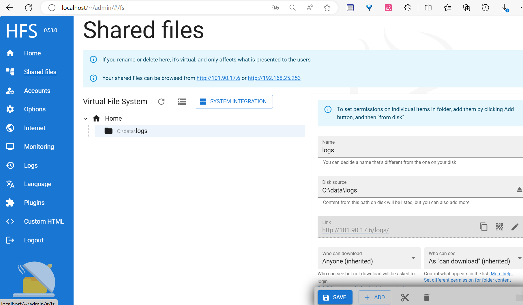Delete the selected folder with trash icon
Screen dimensions: 523x305
pyautogui.click(x=427, y=297)
